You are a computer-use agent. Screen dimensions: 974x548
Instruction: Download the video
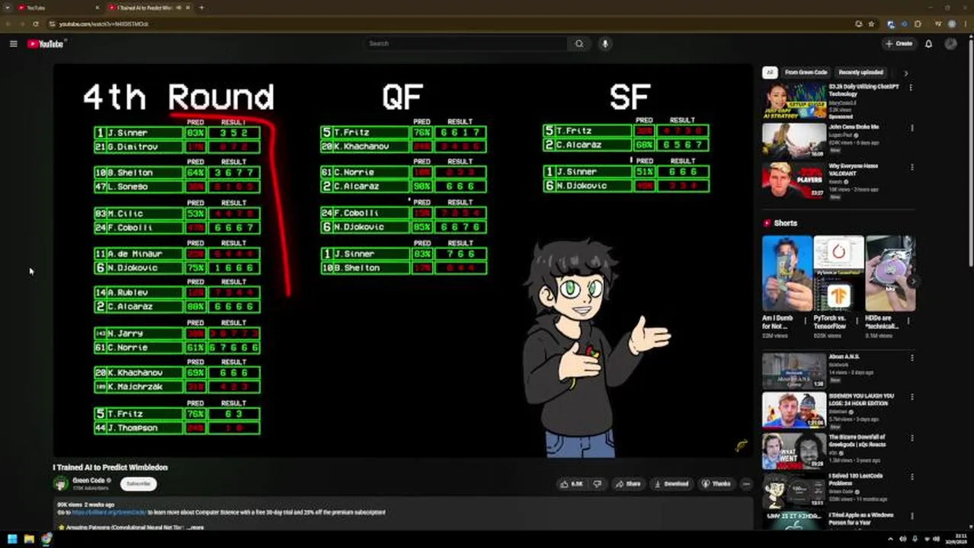pyautogui.click(x=671, y=483)
